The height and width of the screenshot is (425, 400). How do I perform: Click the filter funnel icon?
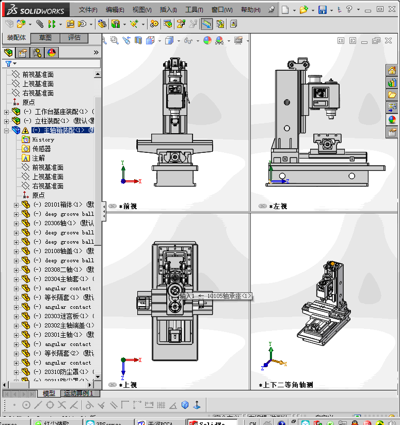pos(8,64)
